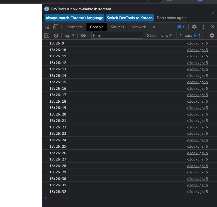The height and width of the screenshot is (207, 217).
Task: Click the console prompt input arrow
Action: [46, 198]
